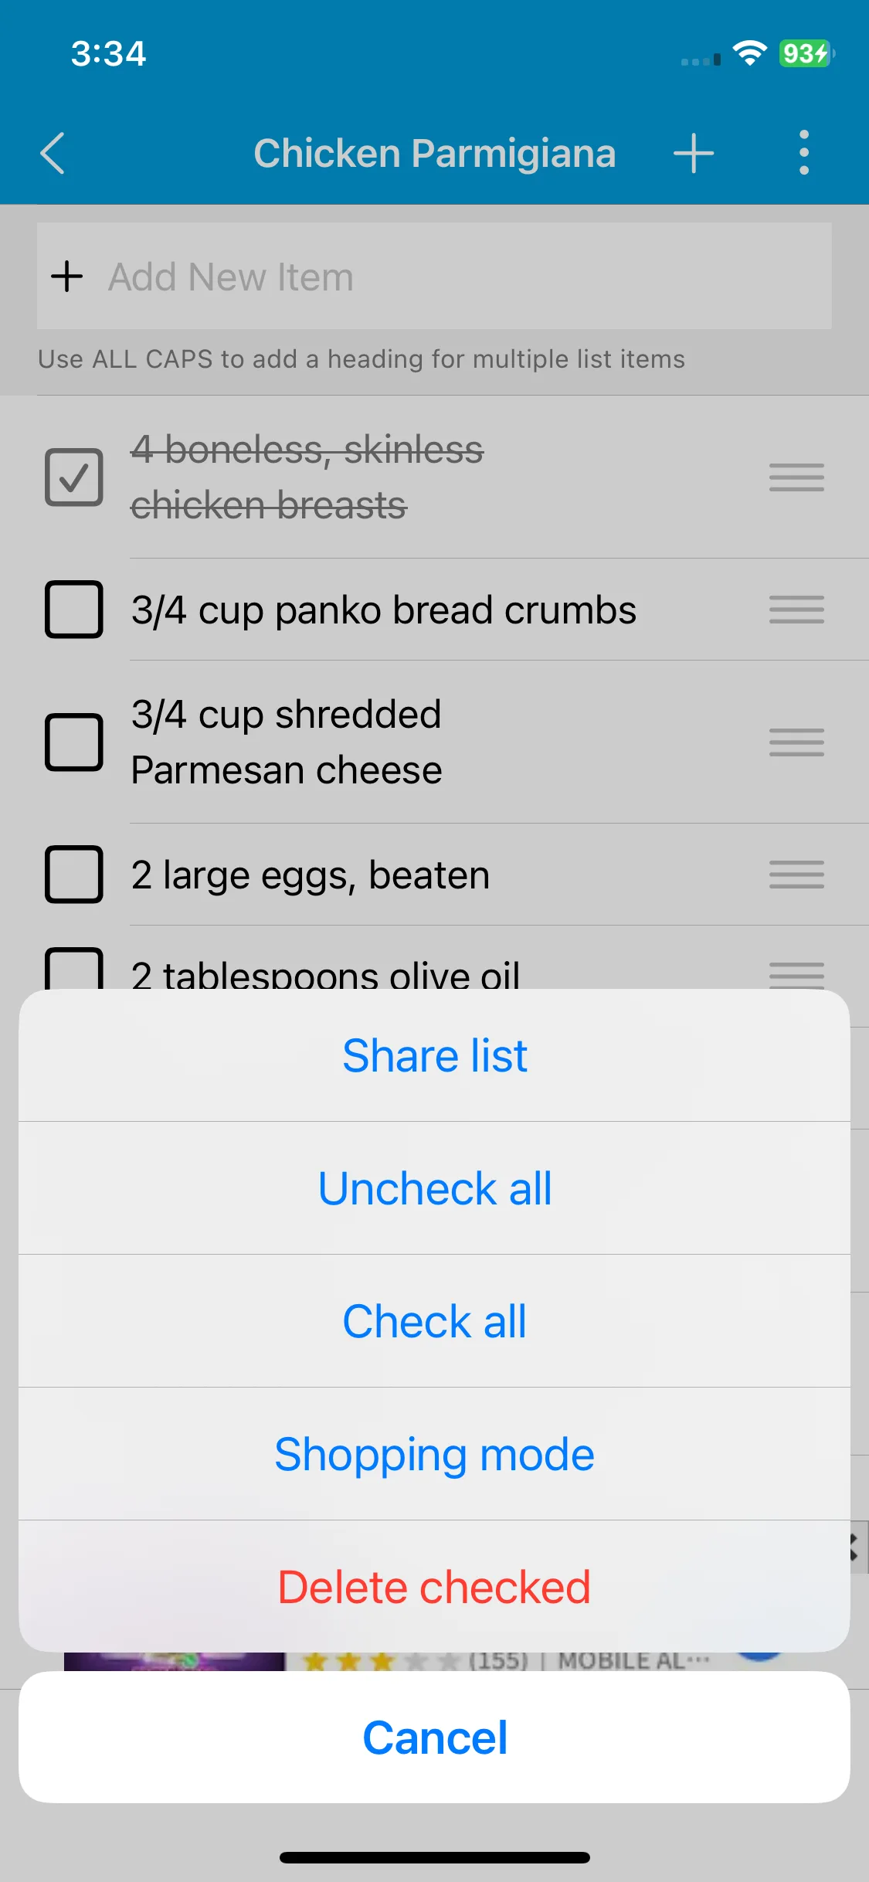Viewport: 869px width, 1882px height.
Task: Check the shredded Parmesan cheese checkbox
Action: 74,742
